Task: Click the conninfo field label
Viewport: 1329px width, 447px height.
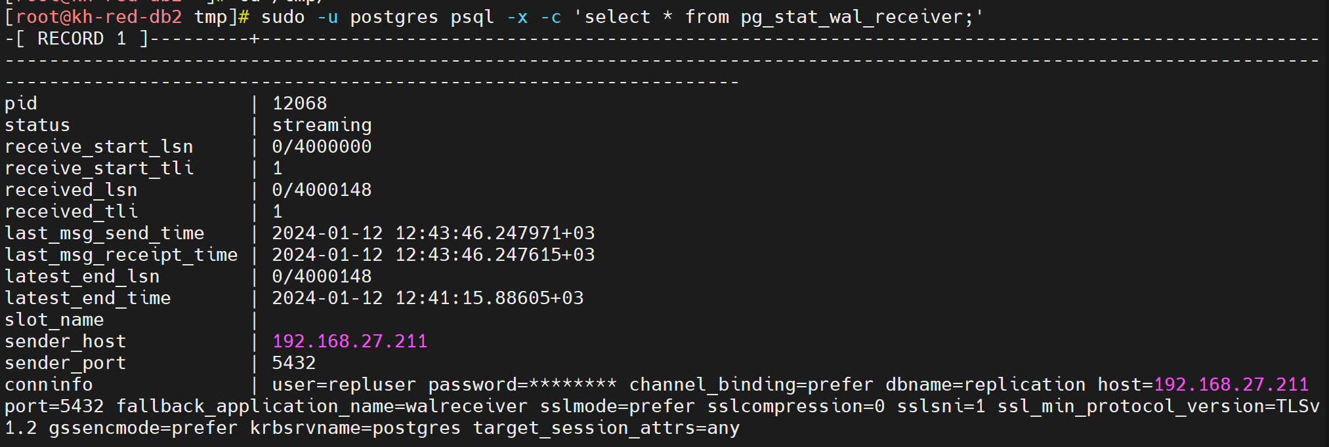Action: (49, 385)
